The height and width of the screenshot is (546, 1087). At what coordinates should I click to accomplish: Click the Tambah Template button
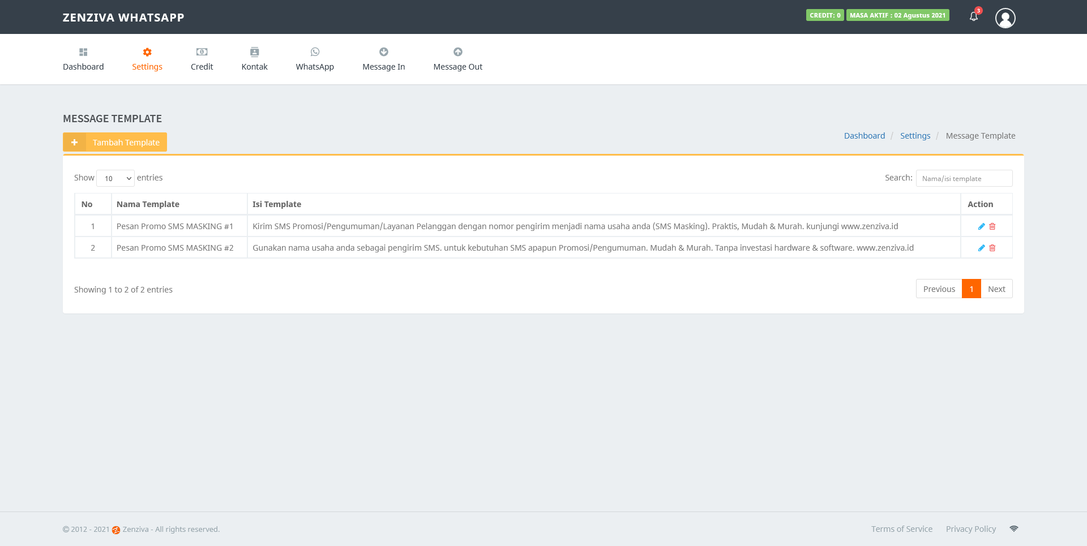pyautogui.click(x=115, y=143)
